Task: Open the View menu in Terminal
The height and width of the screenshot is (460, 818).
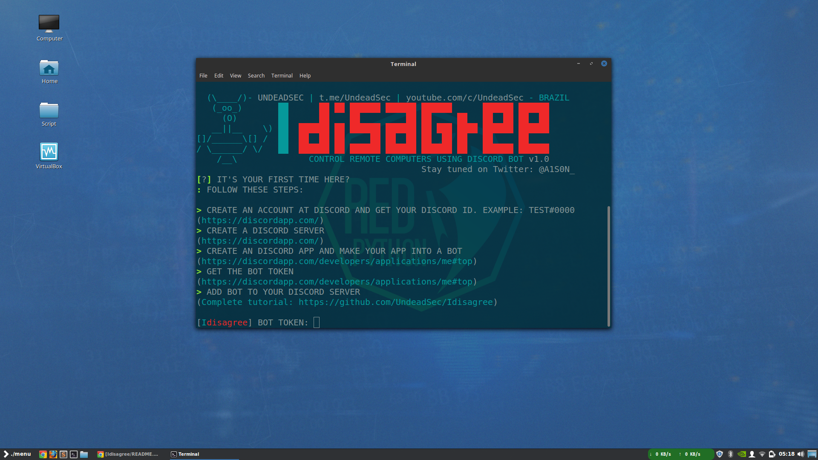Action: (x=236, y=75)
